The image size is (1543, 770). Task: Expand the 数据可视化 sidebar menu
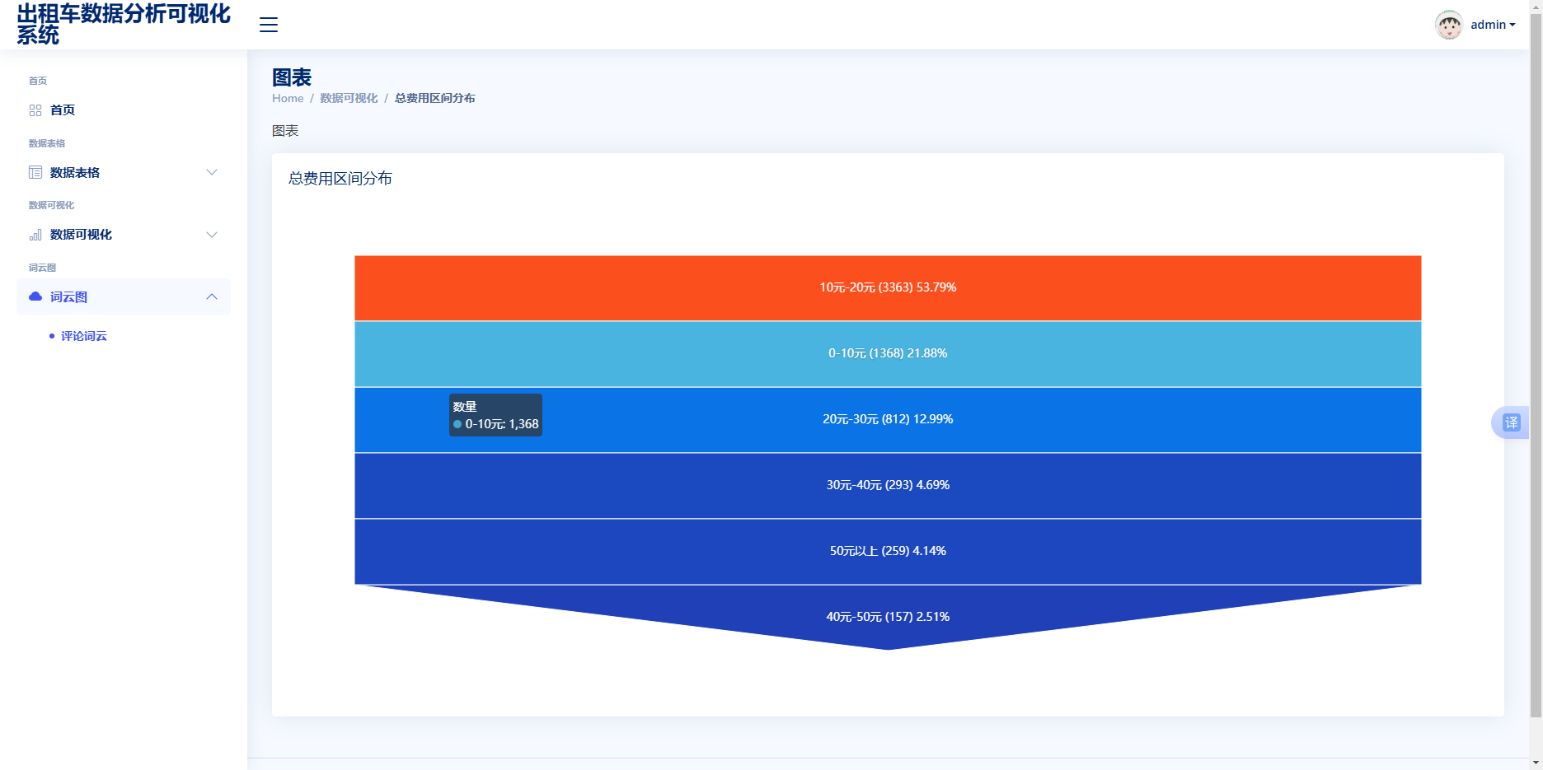click(124, 235)
